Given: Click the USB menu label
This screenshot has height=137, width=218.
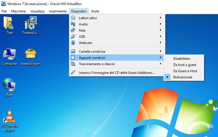Looking at the screenshot, I should [x=82, y=37].
